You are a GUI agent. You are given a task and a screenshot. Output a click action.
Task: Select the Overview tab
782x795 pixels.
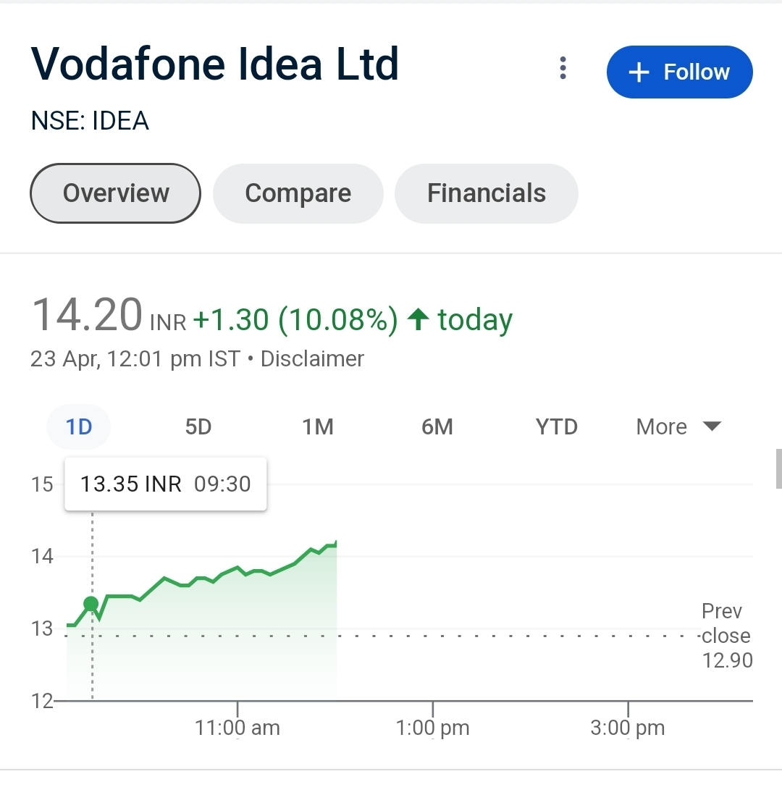tap(115, 193)
